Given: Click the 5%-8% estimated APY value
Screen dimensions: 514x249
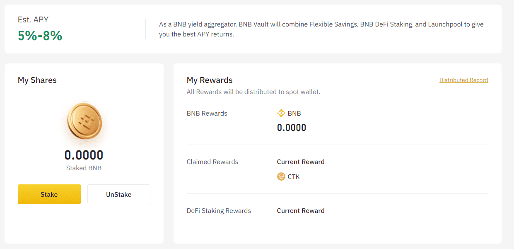Looking at the screenshot, I should (40, 36).
